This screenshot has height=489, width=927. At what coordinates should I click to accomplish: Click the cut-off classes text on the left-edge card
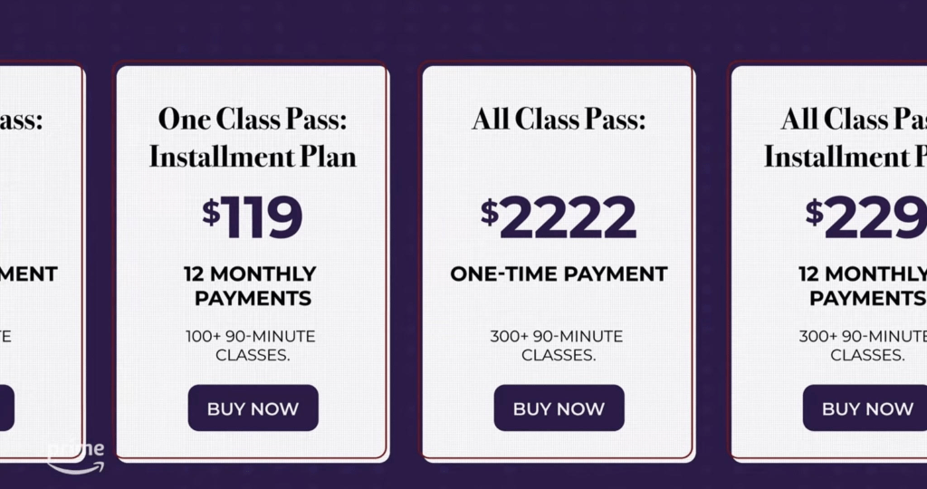tap(5, 336)
